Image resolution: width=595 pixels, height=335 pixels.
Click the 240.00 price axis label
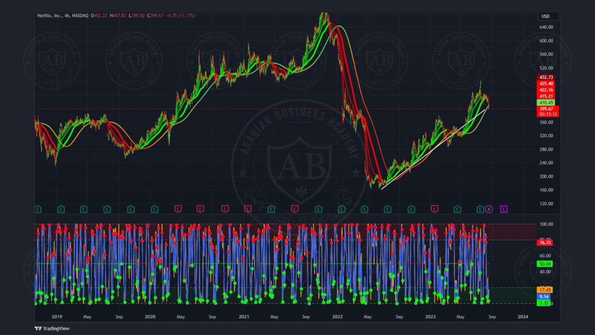pyautogui.click(x=546, y=163)
